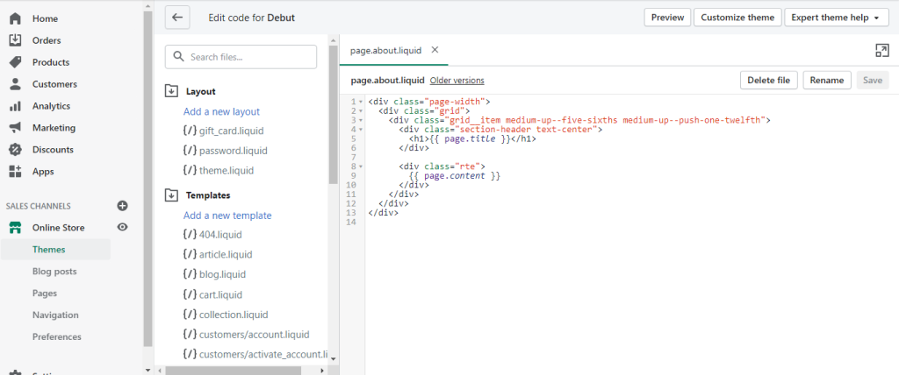Expand code editor to full screen
This screenshot has height=375, width=899.
coord(881,51)
